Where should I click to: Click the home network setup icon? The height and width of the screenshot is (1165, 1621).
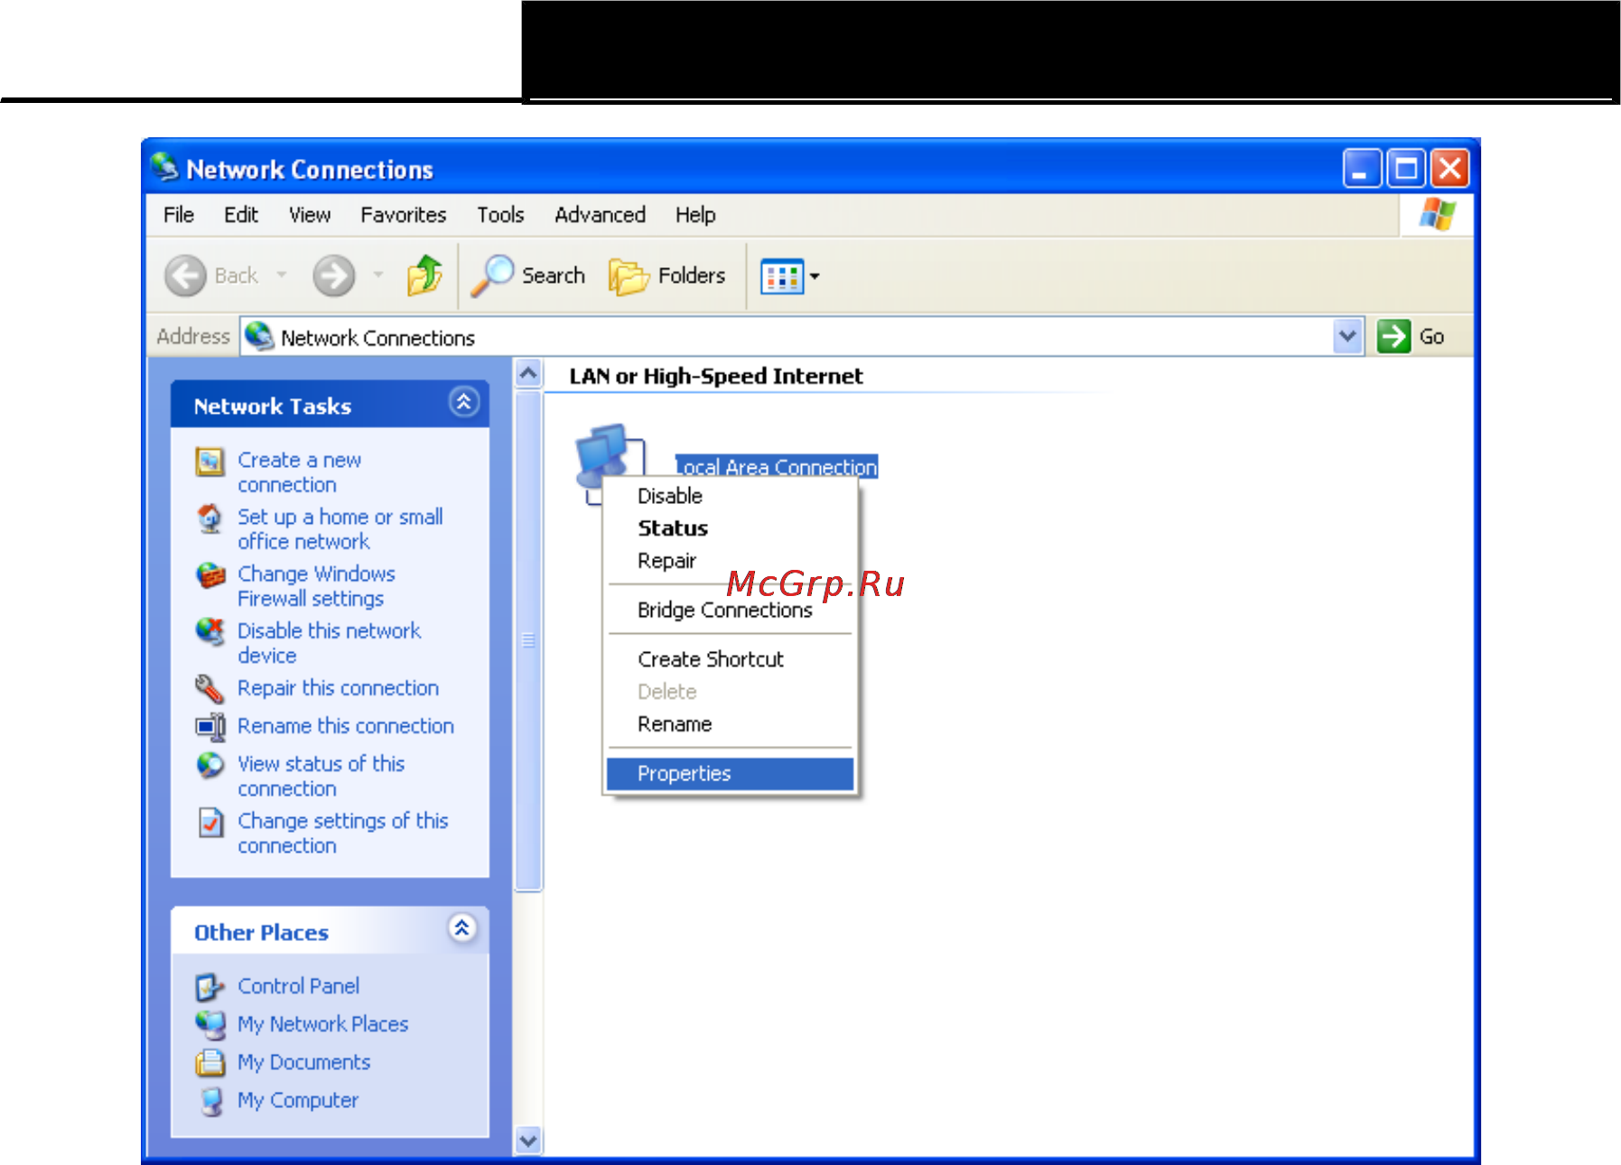tap(210, 518)
